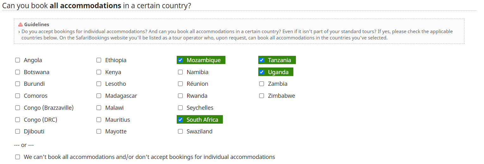Click the red Guidelines warning icon
The width and height of the screenshot is (484, 164).
(x=20, y=25)
